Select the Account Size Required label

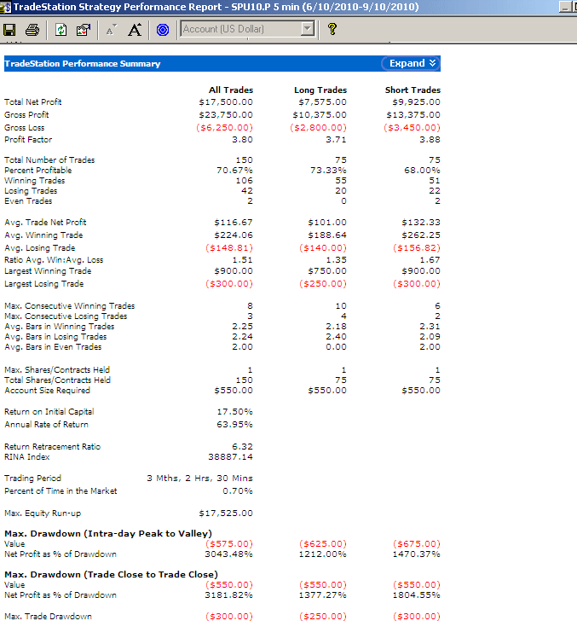click(x=47, y=391)
